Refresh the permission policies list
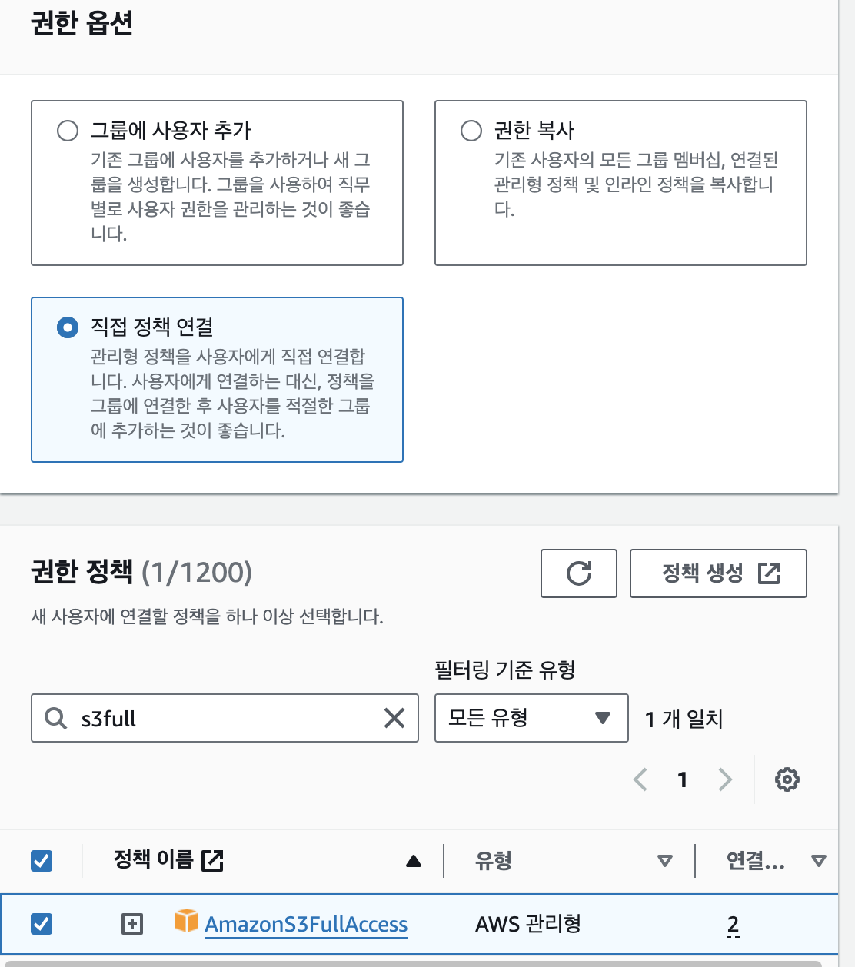Viewport: 855px width, 967px height. [x=578, y=573]
